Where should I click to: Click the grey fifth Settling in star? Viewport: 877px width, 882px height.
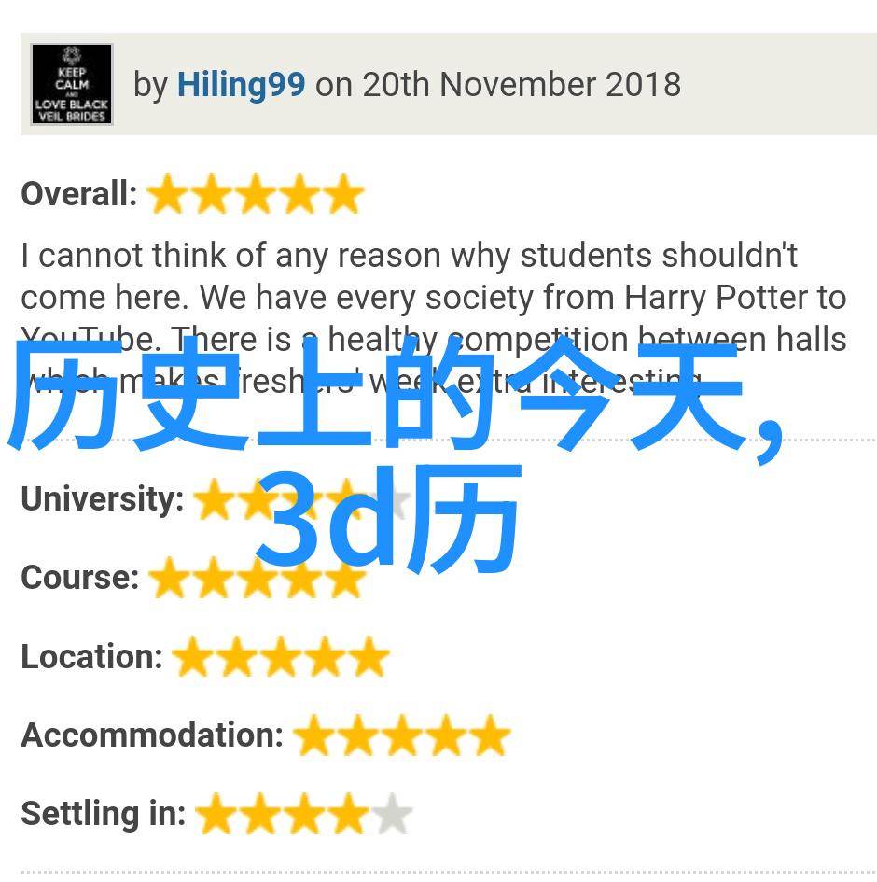point(393,814)
